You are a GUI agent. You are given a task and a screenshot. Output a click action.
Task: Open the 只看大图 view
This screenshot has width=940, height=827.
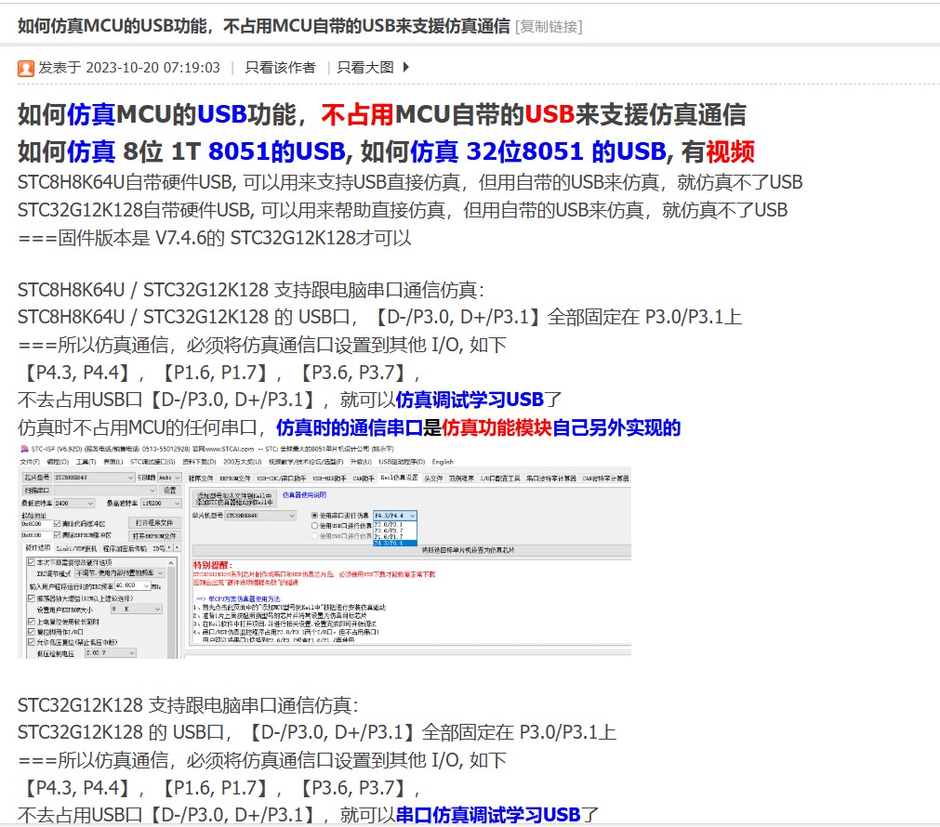coord(365,68)
